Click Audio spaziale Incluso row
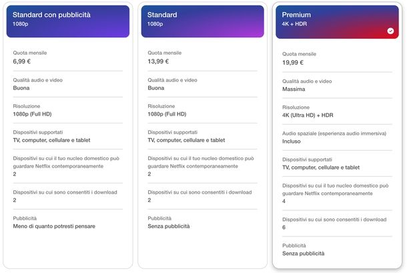Image resolution: width=407 pixels, height=273 pixels. pos(337,138)
